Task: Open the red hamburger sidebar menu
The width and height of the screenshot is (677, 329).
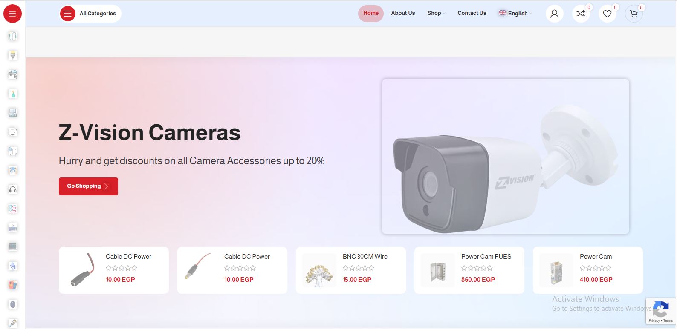Action: pyautogui.click(x=12, y=14)
